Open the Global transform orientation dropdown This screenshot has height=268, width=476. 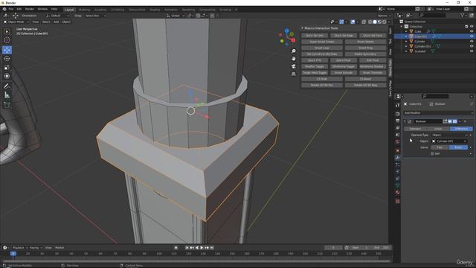[176, 16]
